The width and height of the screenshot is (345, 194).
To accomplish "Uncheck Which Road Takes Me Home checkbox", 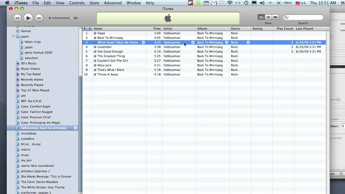I will click(x=95, y=42).
